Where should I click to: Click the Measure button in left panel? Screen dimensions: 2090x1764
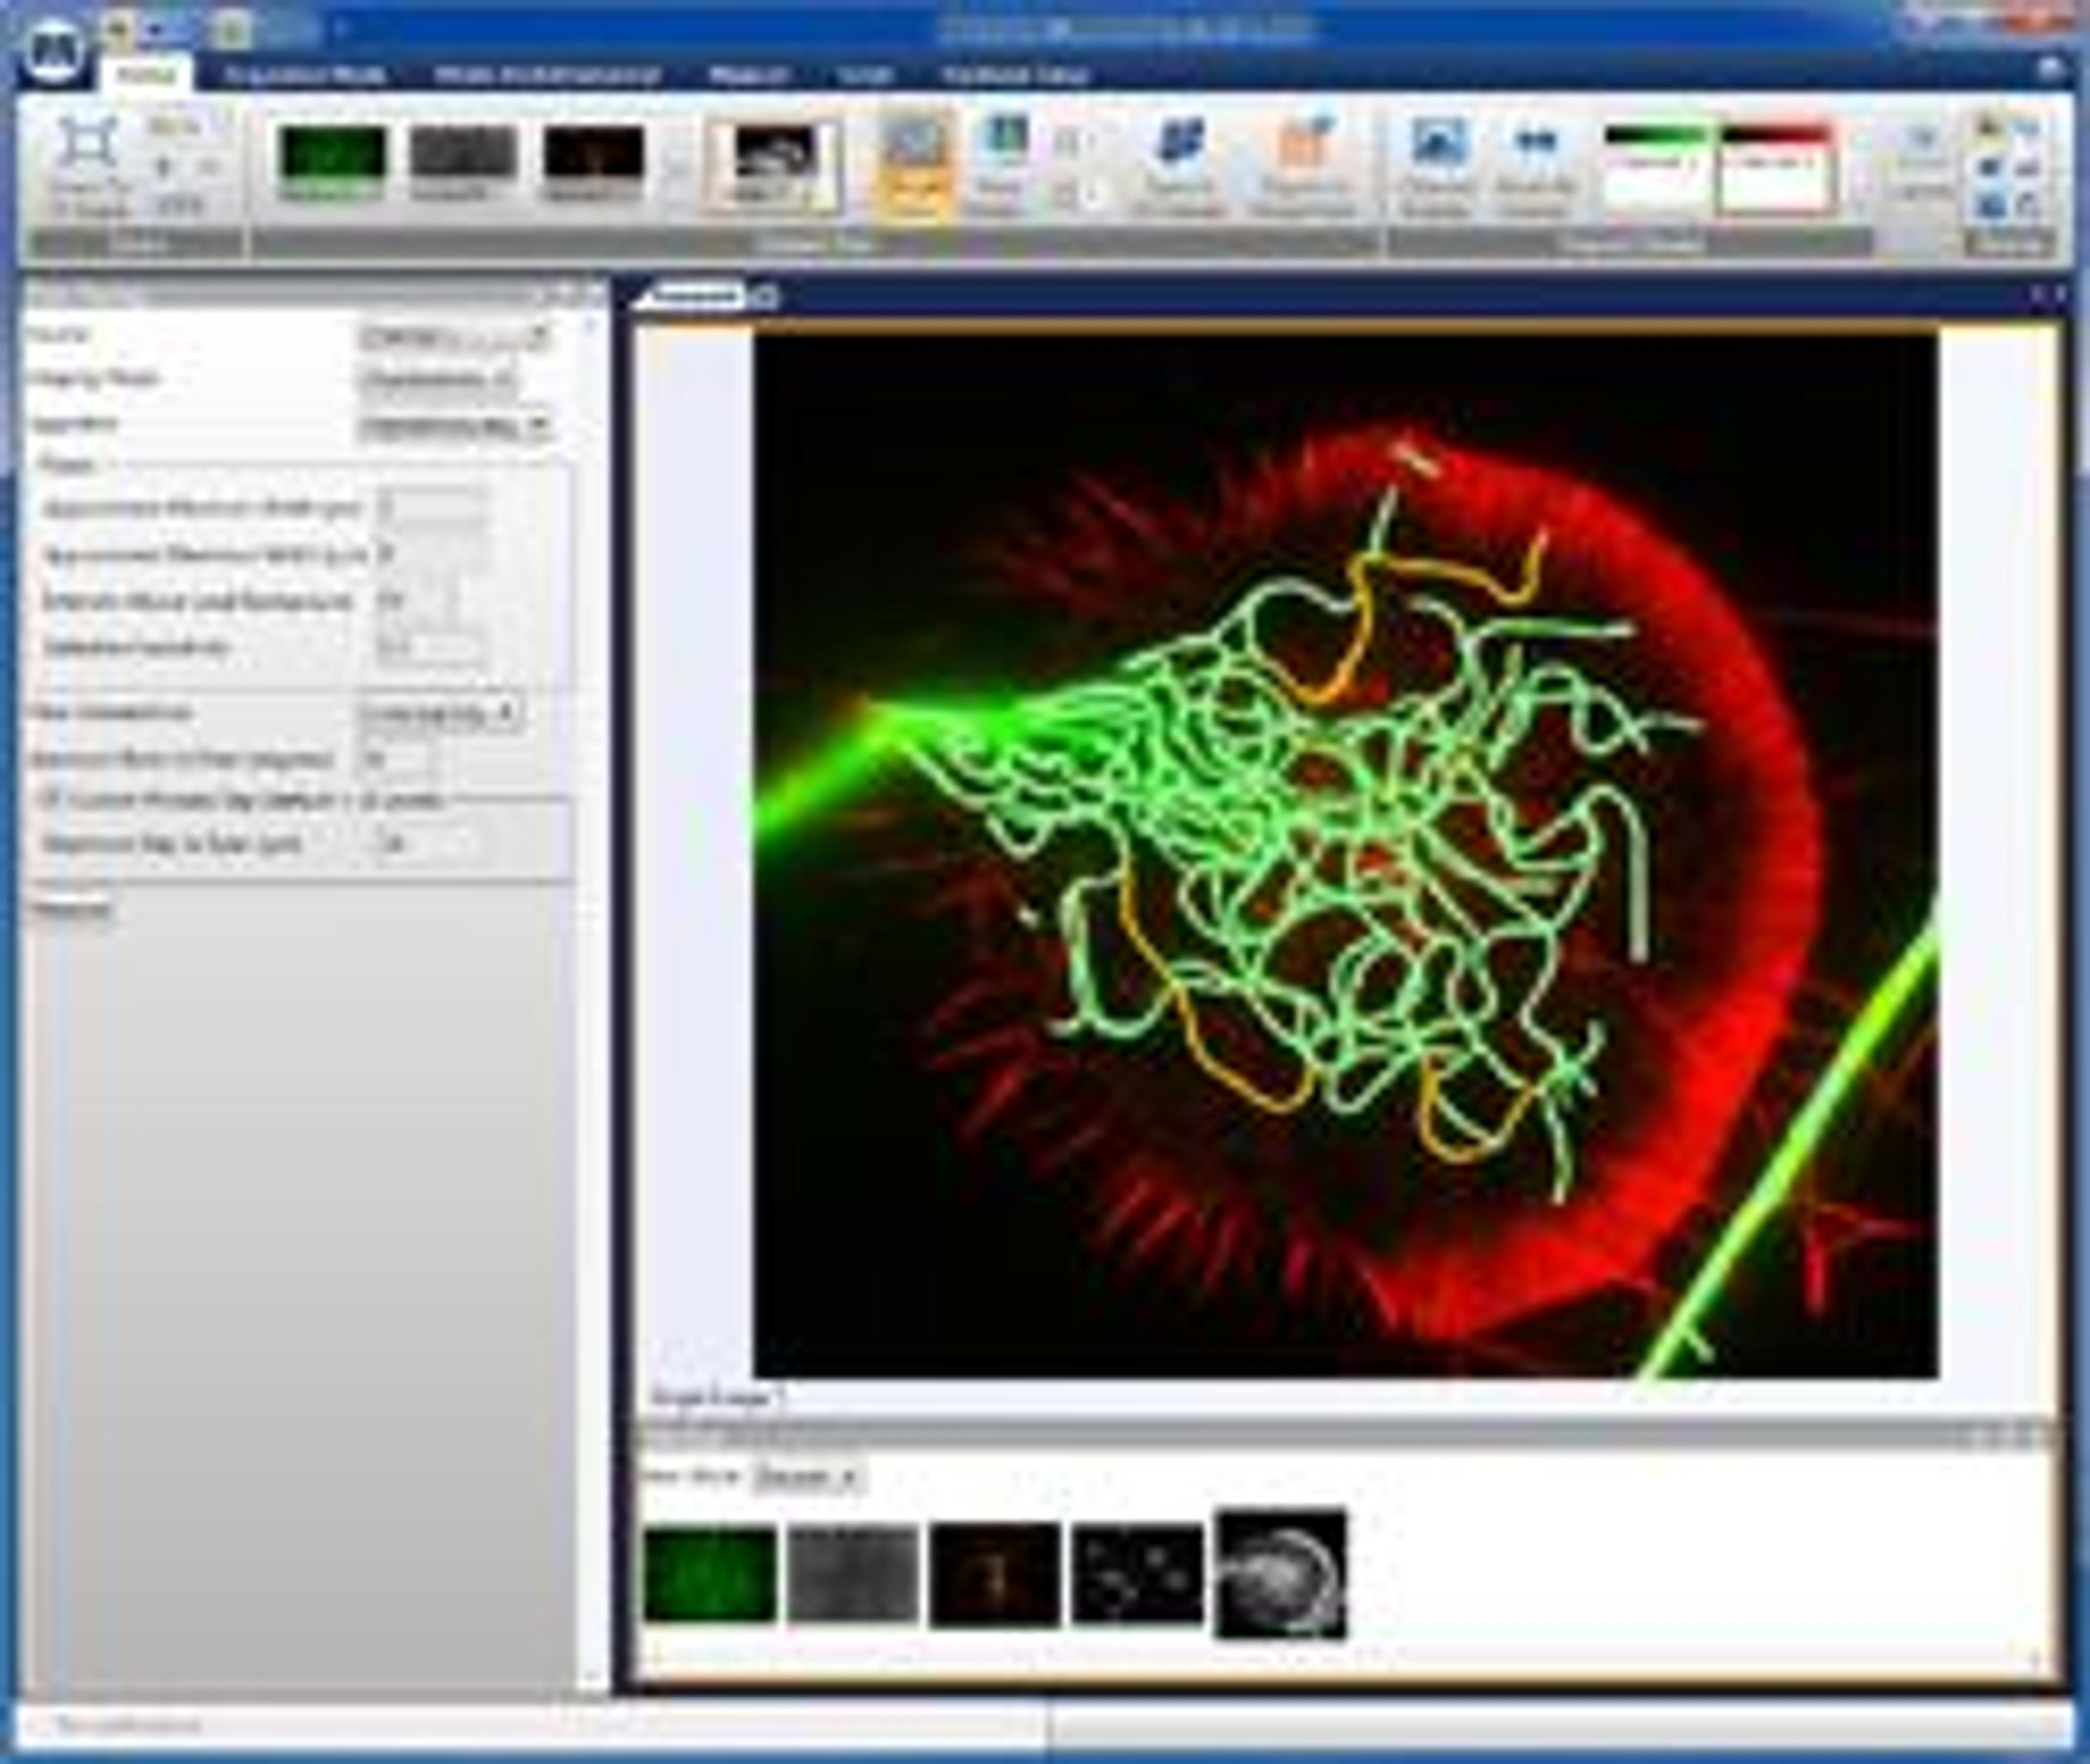pos(70,910)
